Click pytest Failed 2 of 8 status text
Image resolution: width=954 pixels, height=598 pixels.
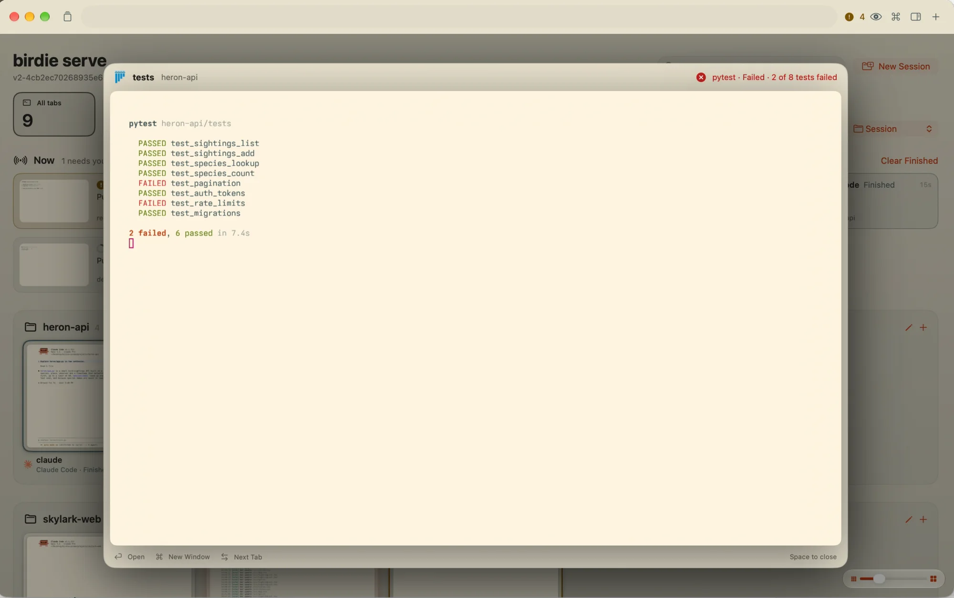click(x=774, y=77)
